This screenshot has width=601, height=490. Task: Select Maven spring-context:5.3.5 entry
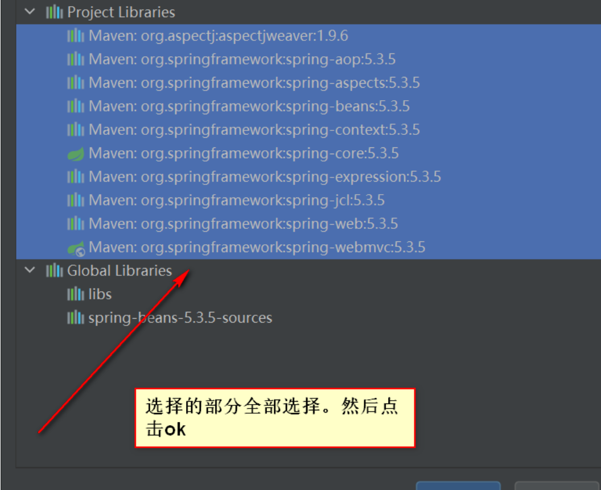(x=308, y=130)
